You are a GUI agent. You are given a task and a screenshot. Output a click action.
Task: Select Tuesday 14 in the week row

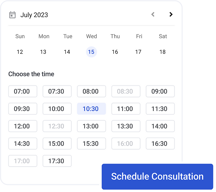point(67,52)
